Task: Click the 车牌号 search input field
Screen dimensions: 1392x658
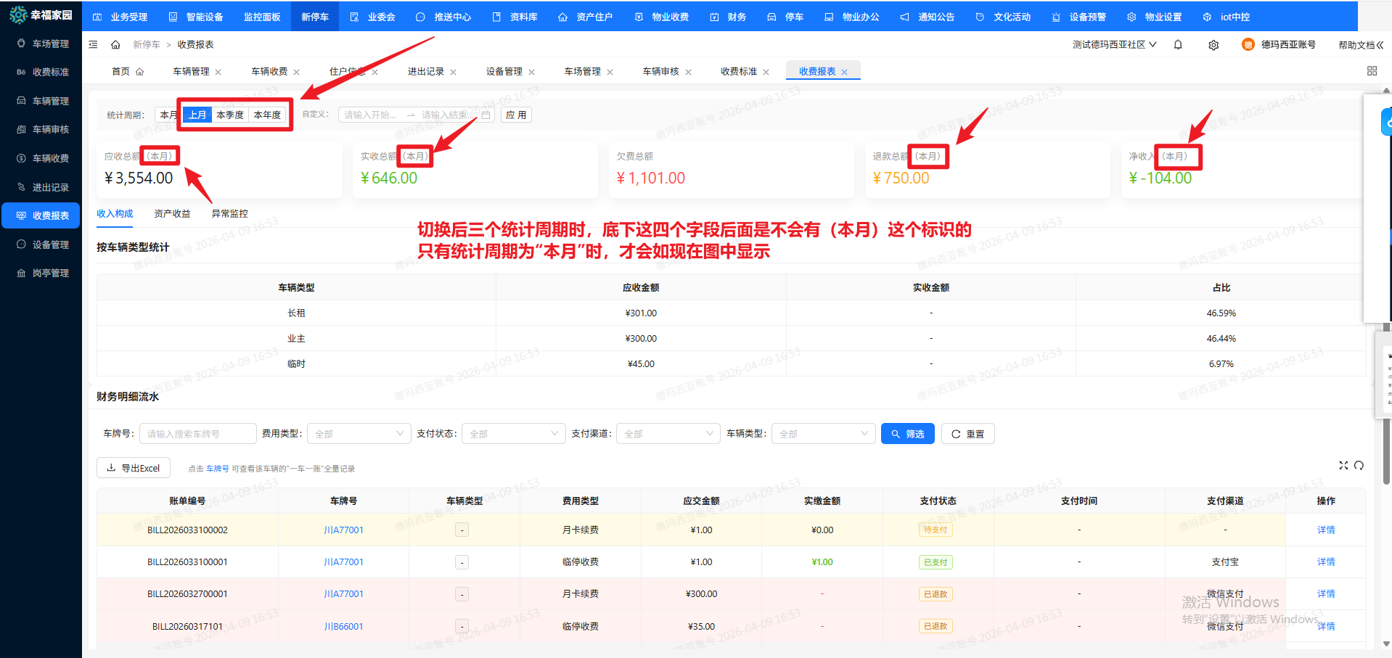Action: point(197,434)
